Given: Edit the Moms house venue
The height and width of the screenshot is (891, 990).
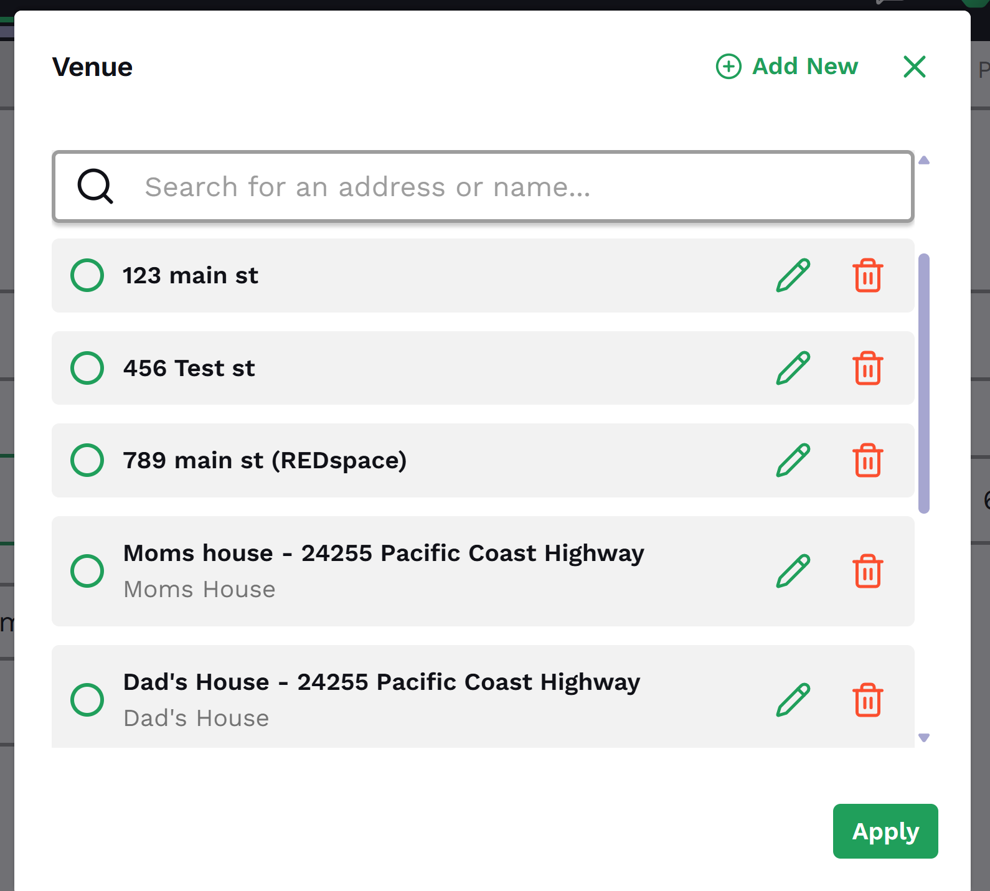Looking at the screenshot, I should (x=793, y=571).
